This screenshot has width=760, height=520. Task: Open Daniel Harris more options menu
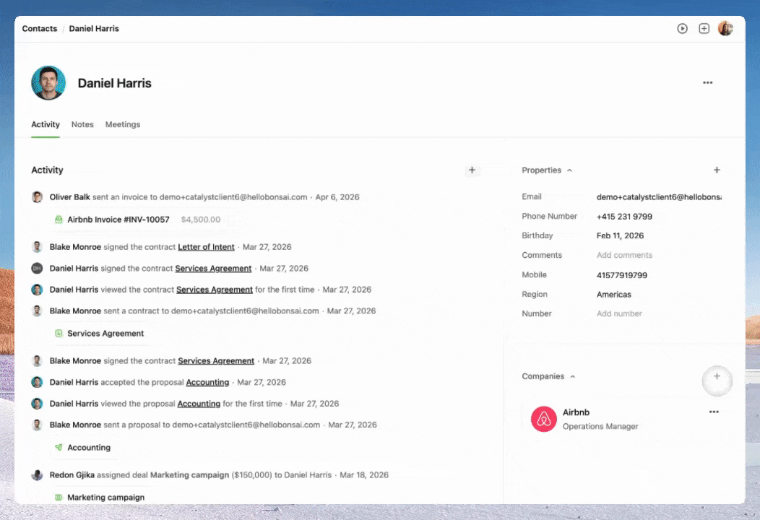point(708,83)
